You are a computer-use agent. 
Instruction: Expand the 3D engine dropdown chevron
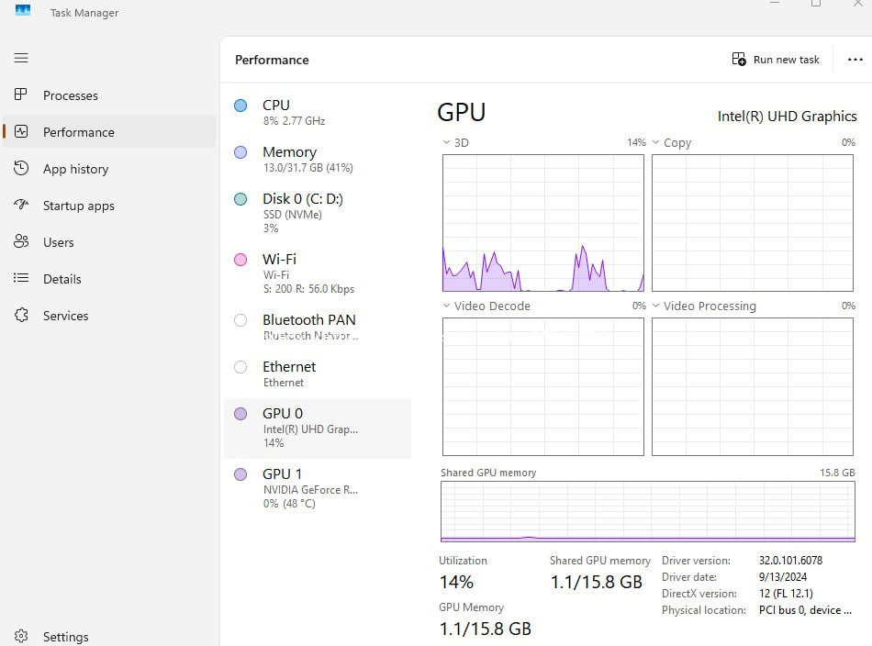446,142
